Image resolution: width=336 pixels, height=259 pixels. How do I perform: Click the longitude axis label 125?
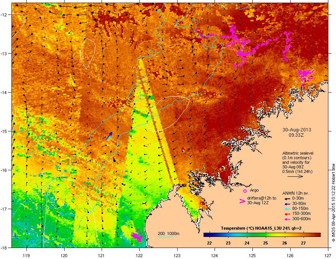pos(252,255)
